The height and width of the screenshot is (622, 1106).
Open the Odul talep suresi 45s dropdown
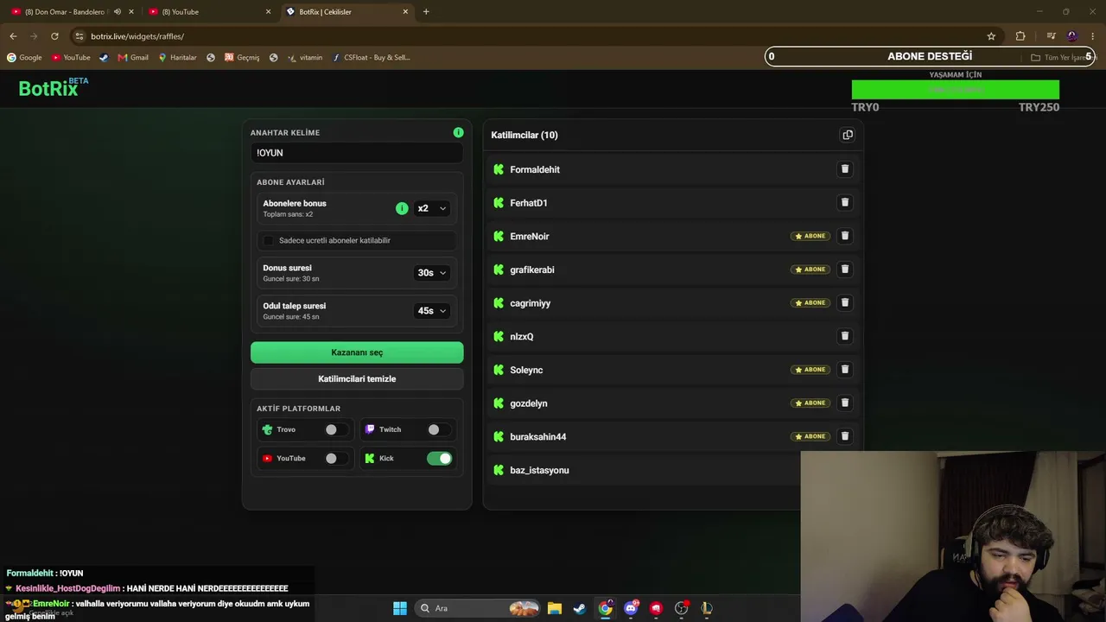coord(432,311)
